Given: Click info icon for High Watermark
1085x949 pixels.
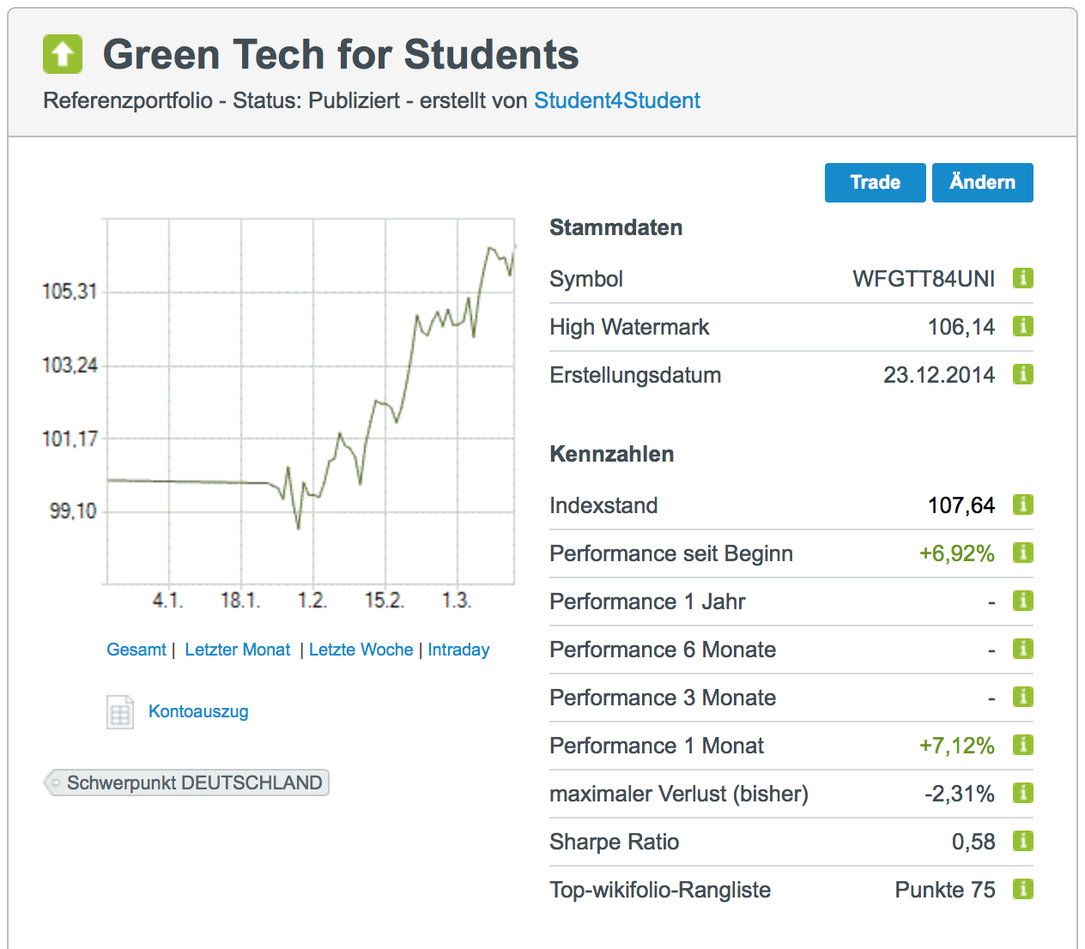Looking at the screenshot, I should point(1022,326).
